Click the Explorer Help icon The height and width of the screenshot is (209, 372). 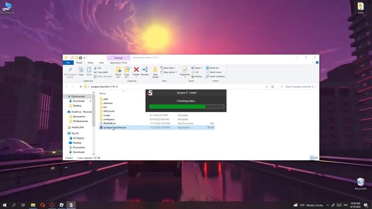[317, 63]
